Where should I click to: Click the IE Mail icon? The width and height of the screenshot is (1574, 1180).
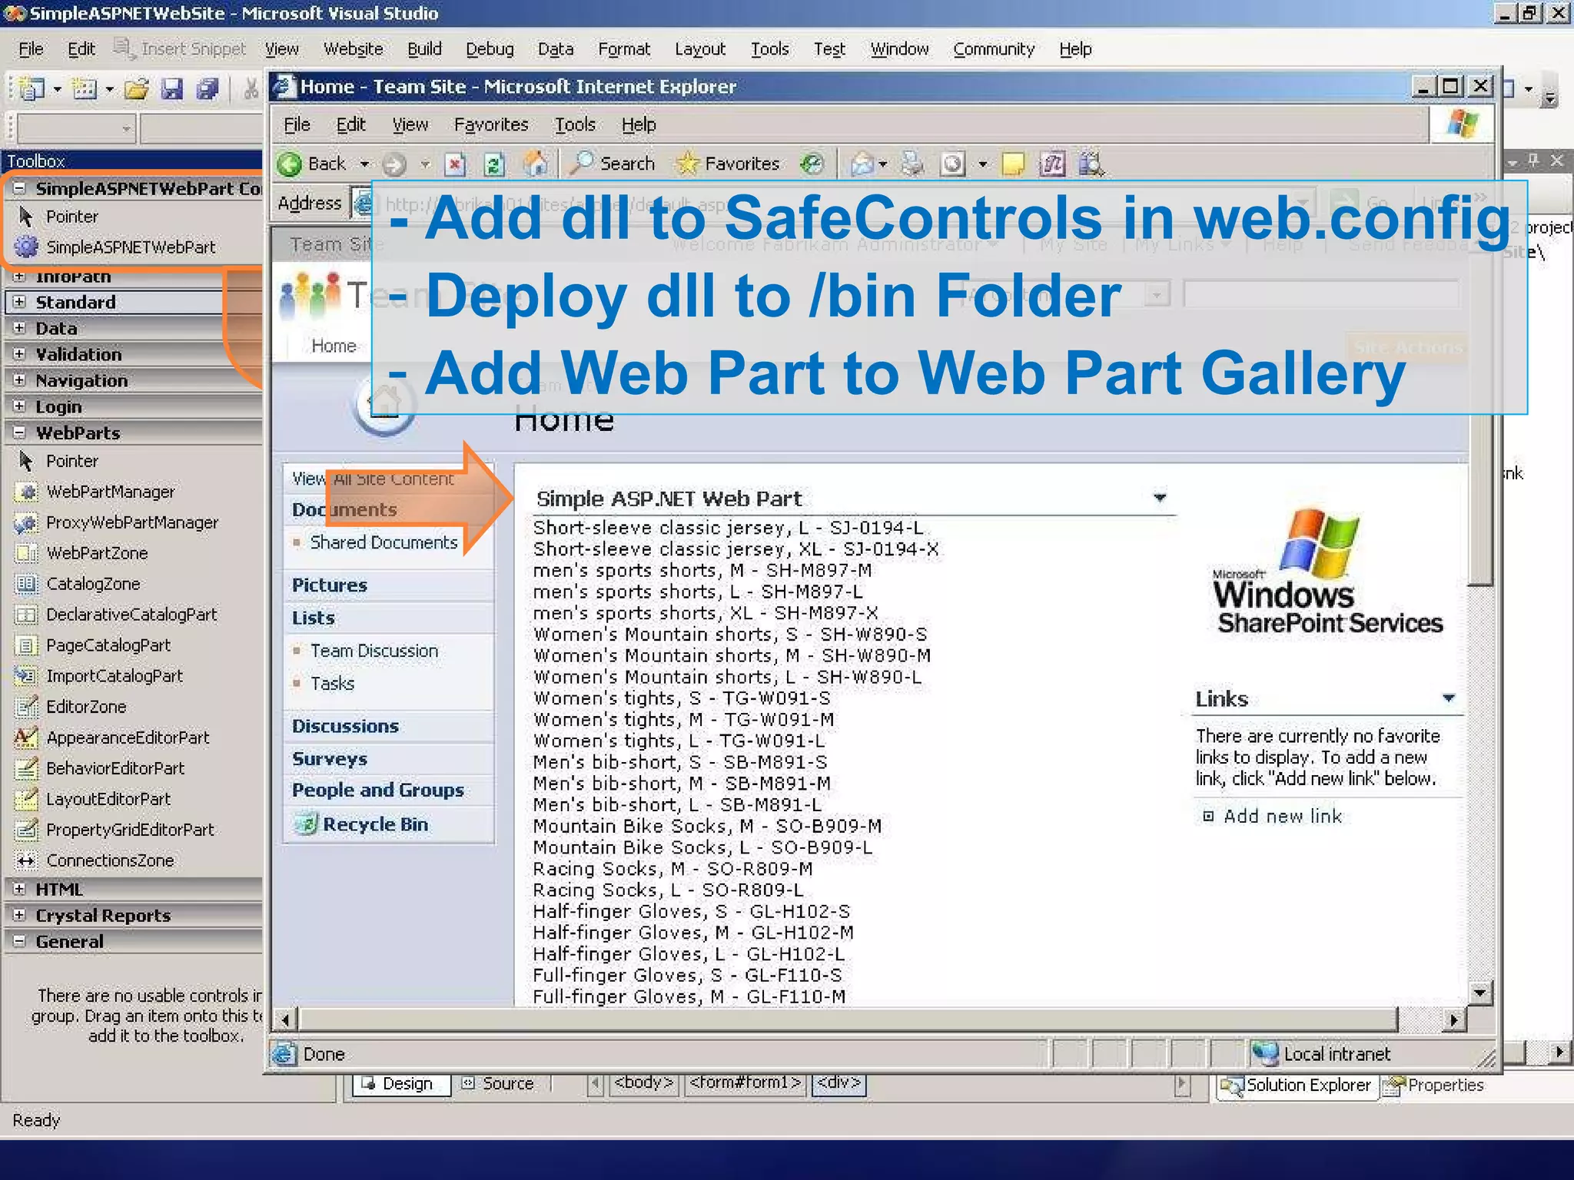click(862, 164)
